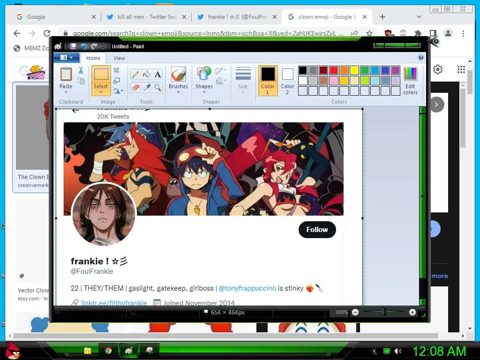The image size is (480, 360).
Task: Click the Undo arrow in Paint title bar
Action: (x=83, y=46)
